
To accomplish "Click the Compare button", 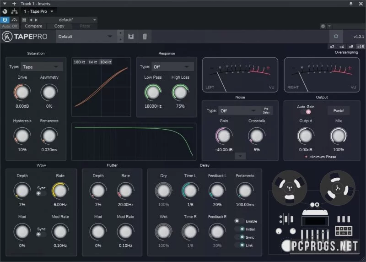I will click(33, 26).
